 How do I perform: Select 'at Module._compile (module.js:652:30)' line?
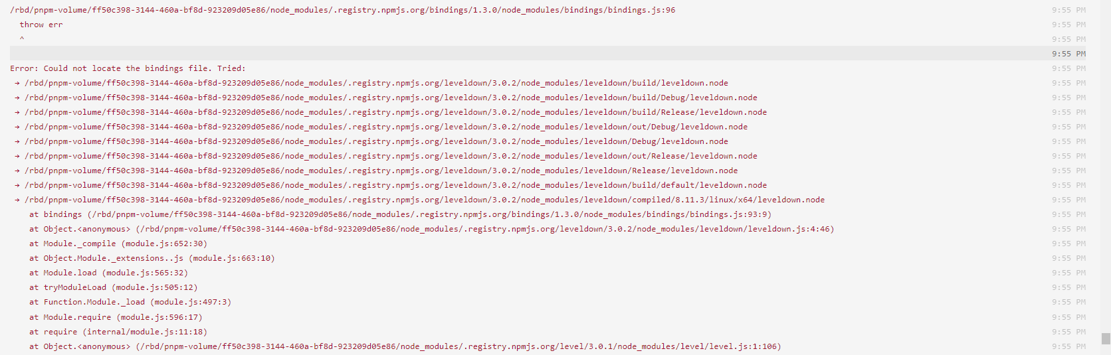point(118,244)
